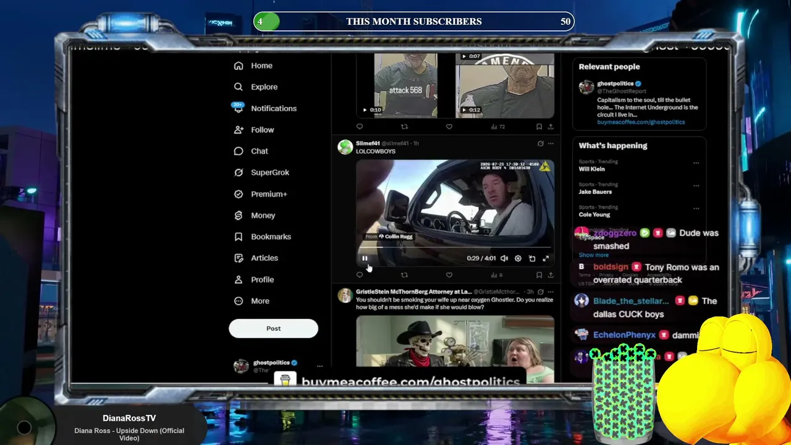Open the ghostpolitics account menu dots
The height and width of the screenshot is (445, 791).
(x=319, y=366)
